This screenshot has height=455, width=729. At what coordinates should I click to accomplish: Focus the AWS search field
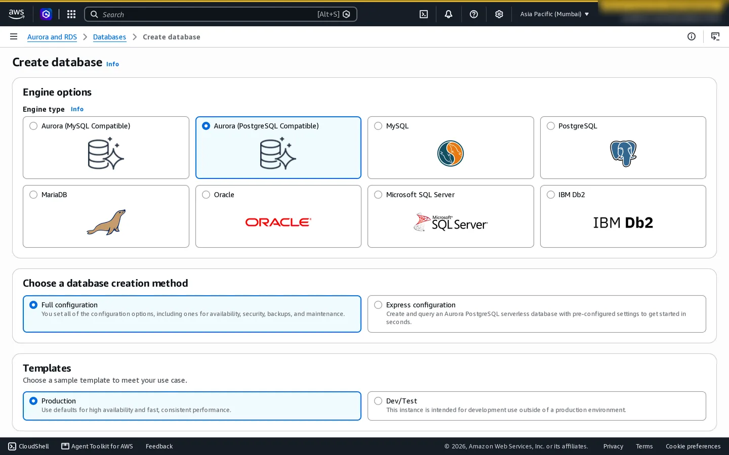tap(221, 14)
